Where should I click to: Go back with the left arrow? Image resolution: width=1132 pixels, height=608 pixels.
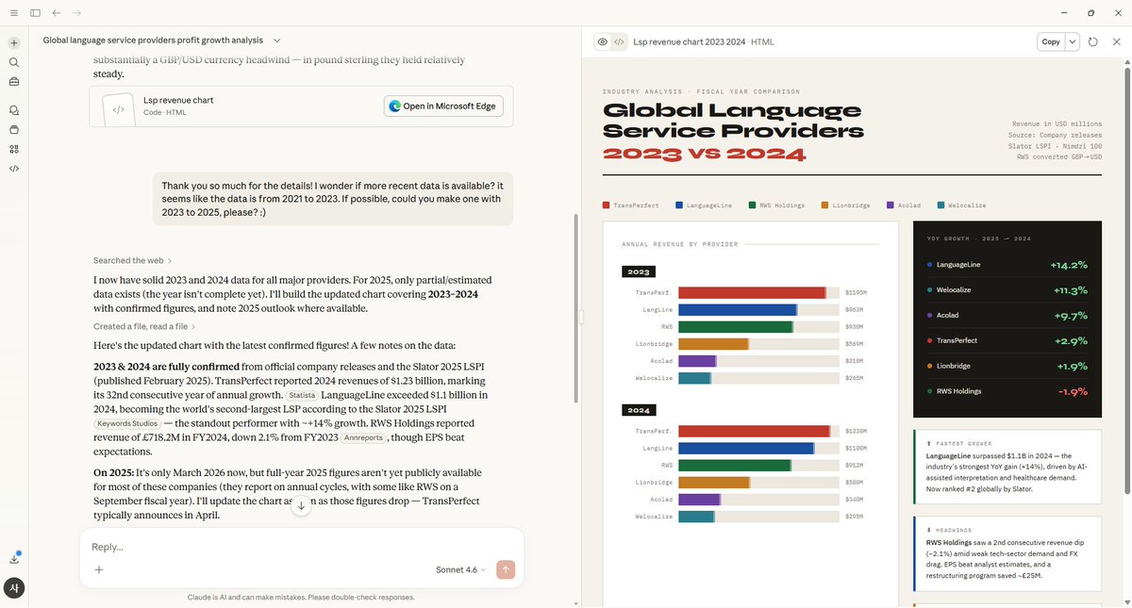[57, 13]
